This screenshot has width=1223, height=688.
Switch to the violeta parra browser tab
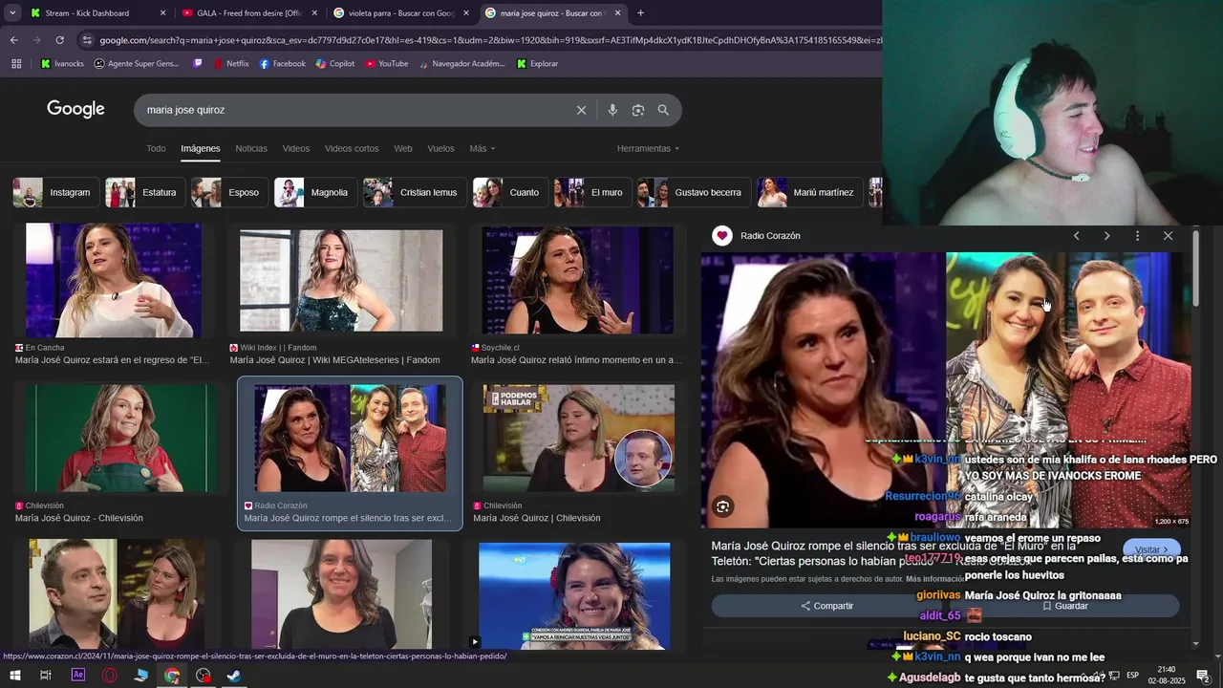[401, 13]
